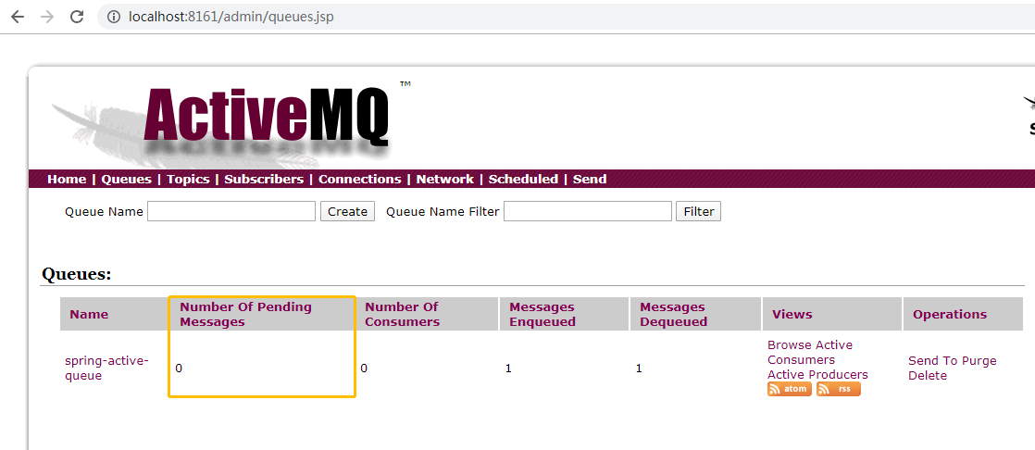This screenshot has width=1035, height=450.
Task: Open the Queues menu item
Action: click(126, 180)
